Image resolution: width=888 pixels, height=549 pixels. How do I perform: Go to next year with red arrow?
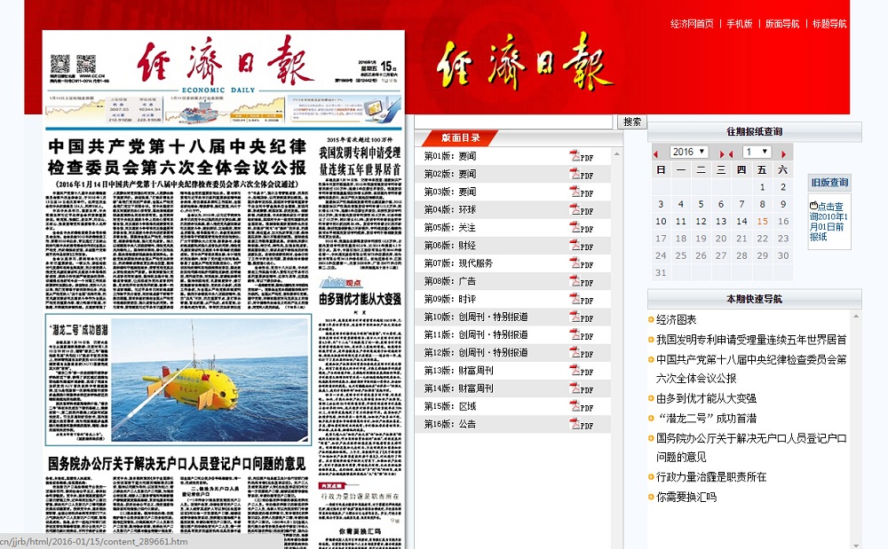pyautogui.click(x=722, y=153)
